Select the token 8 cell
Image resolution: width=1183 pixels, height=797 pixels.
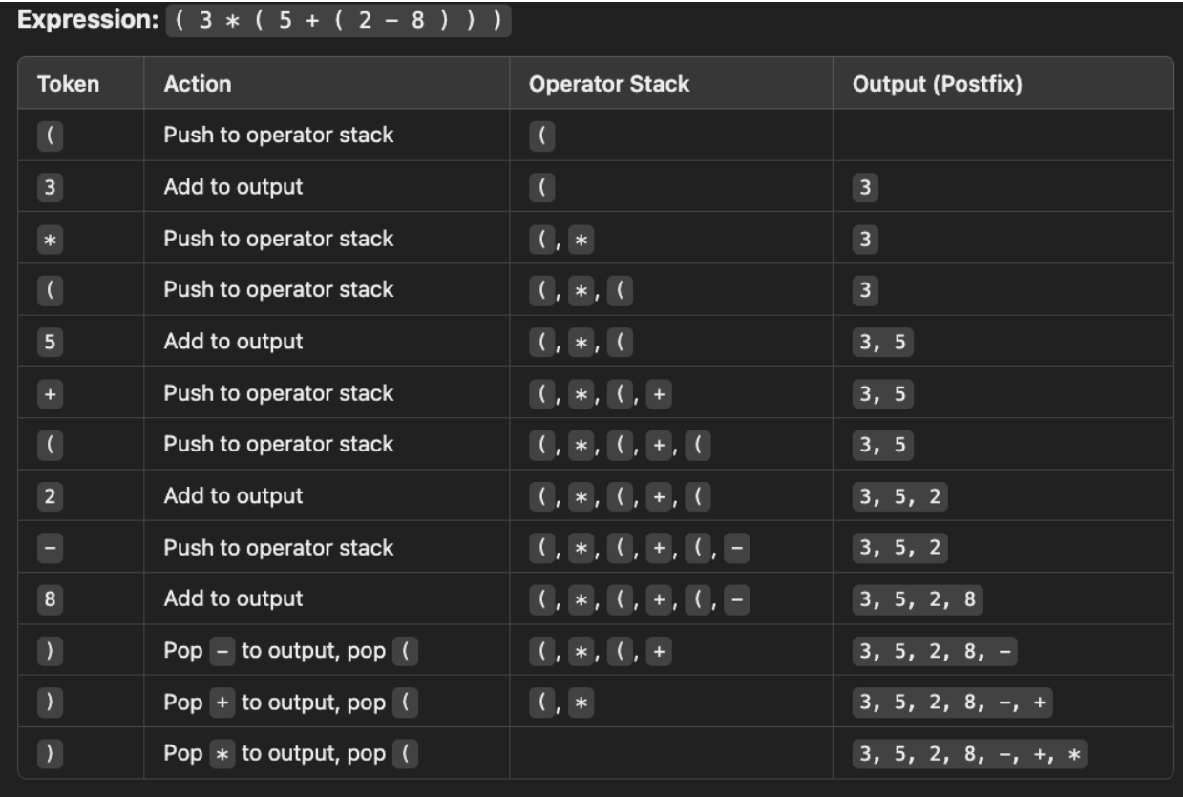pyautogui.click(x=49, y=599)
